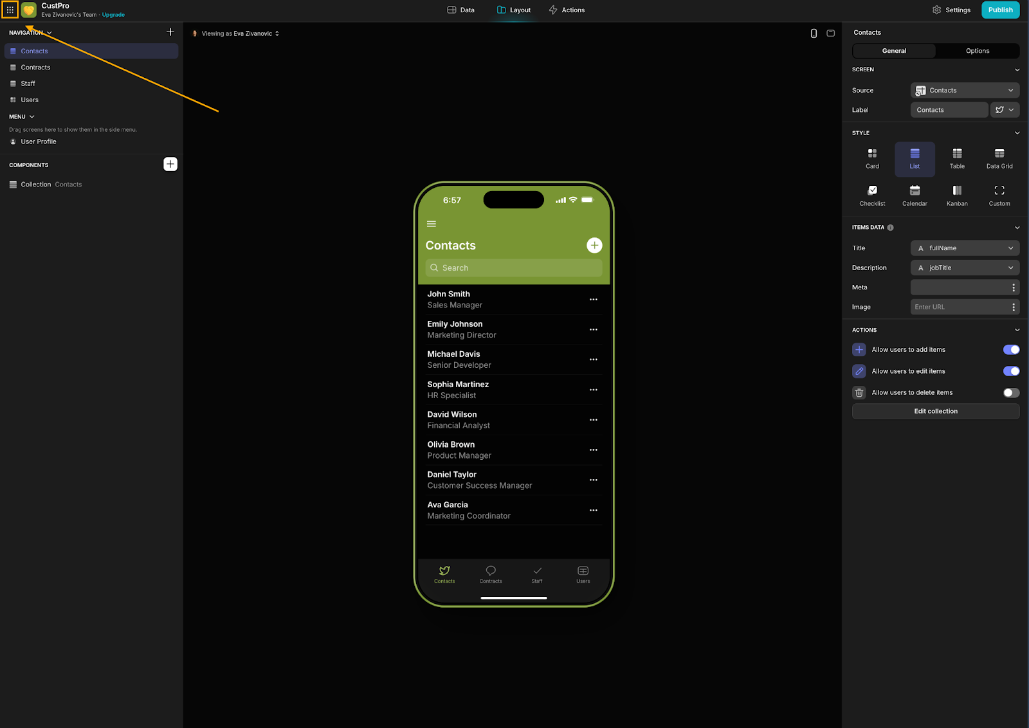
Task: Add a new navigation screen with plus icon
Action: (170, 32)
